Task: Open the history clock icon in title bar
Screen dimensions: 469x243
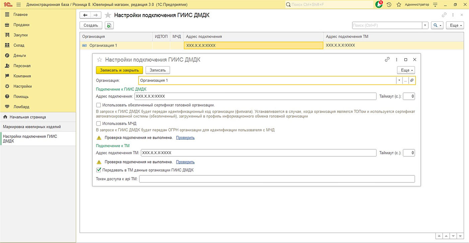Action: pyautogui.click(x=389, y=5)
